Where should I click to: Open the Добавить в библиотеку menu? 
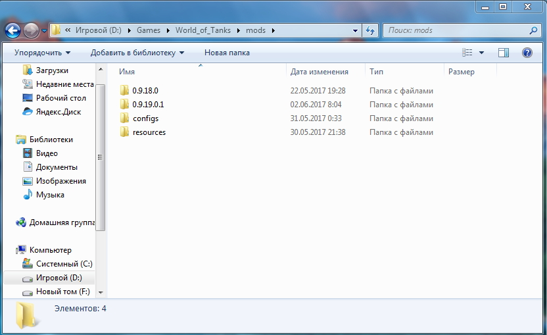pyautogui.click(x=137, y=53)
